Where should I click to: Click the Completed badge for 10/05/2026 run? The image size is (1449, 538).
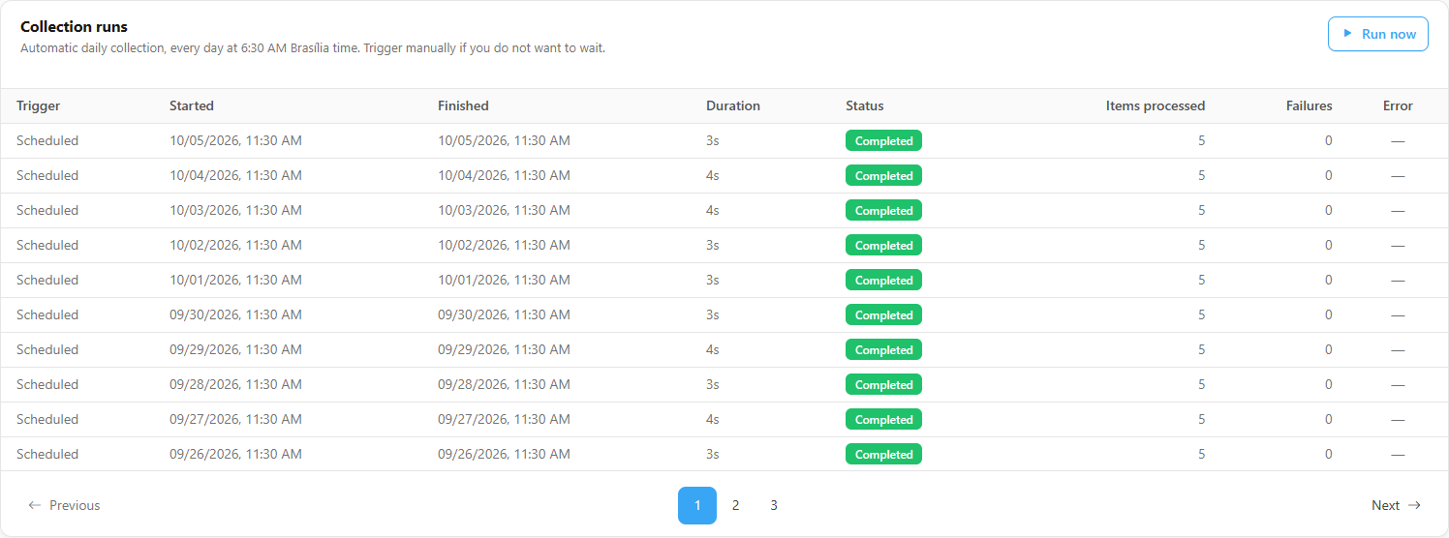pyautogui.click(x=883, y=140)
